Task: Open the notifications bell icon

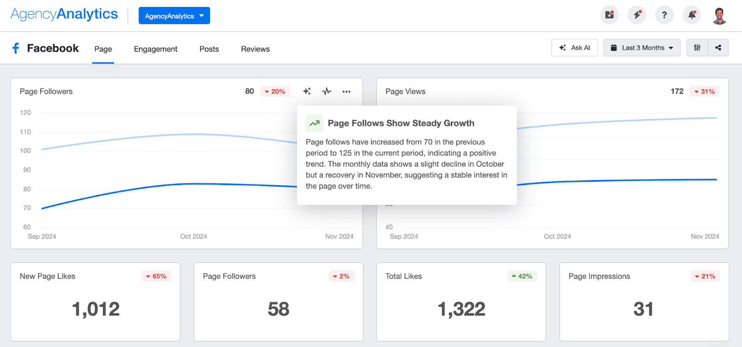Action: pos(691,15)
